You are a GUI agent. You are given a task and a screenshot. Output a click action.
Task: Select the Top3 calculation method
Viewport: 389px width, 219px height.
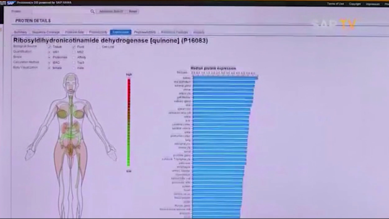pos(74,62)
